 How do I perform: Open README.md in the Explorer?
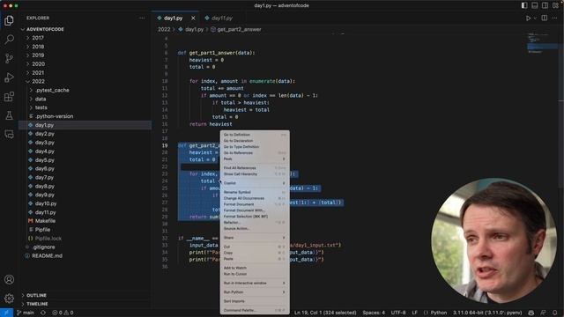pyautogui.click(x=85, y=255)
